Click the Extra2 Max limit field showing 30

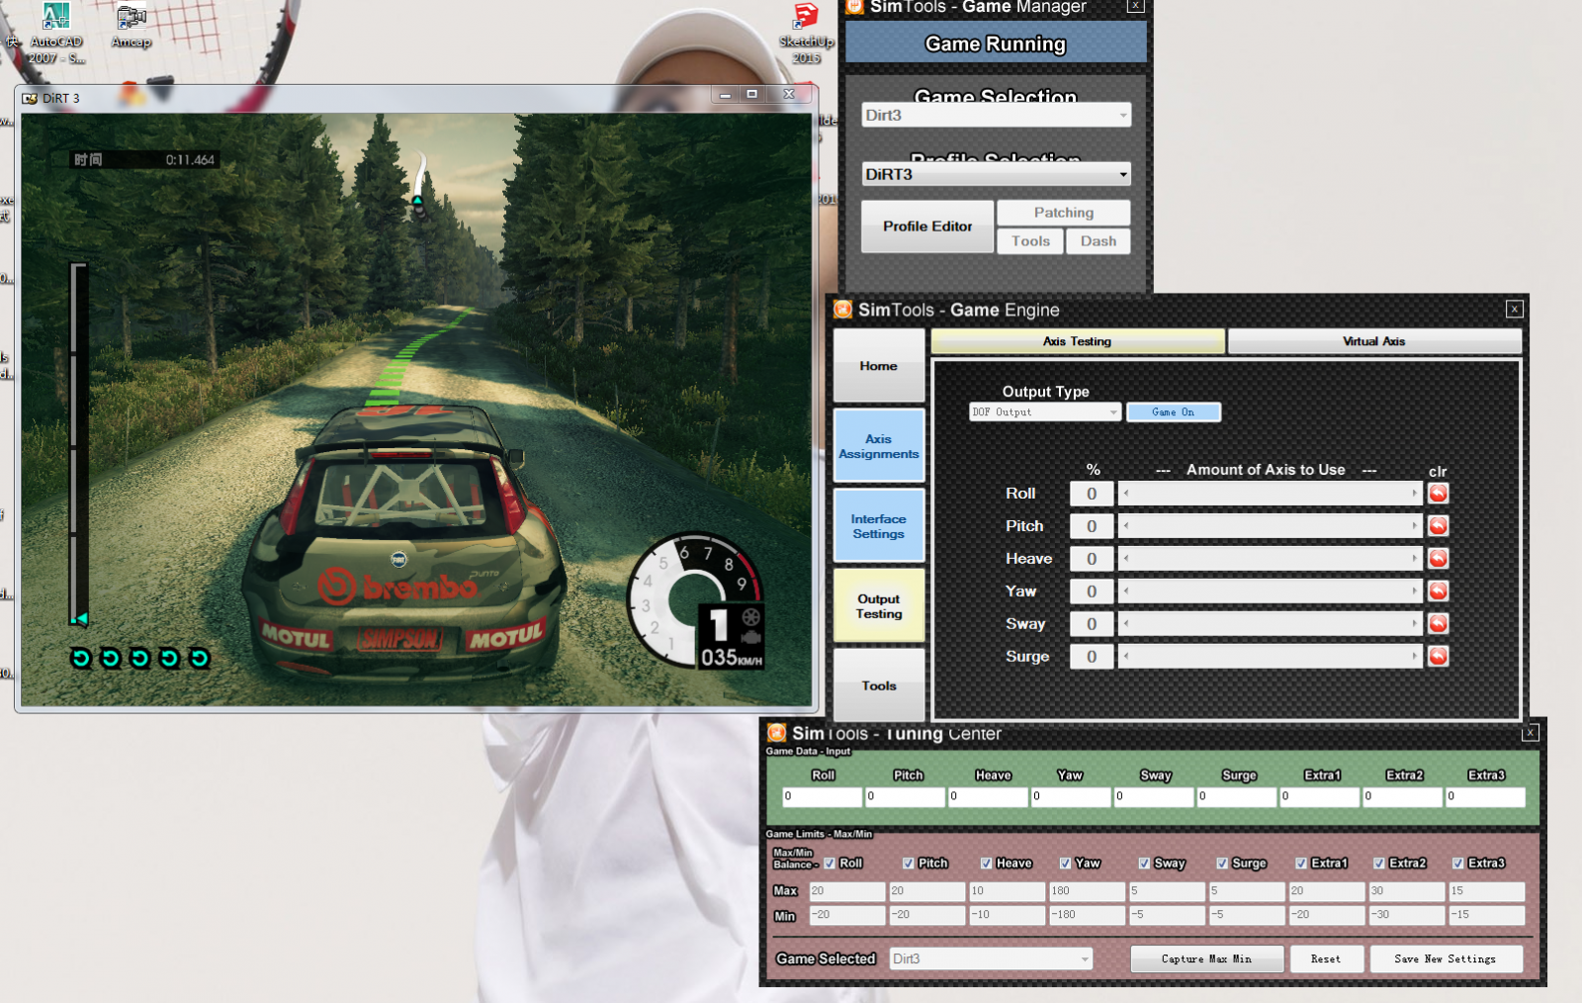click(1406, 891)
